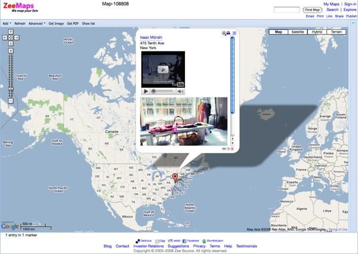
Task: Return to last result with center button
Action: (x=11, y=38)
